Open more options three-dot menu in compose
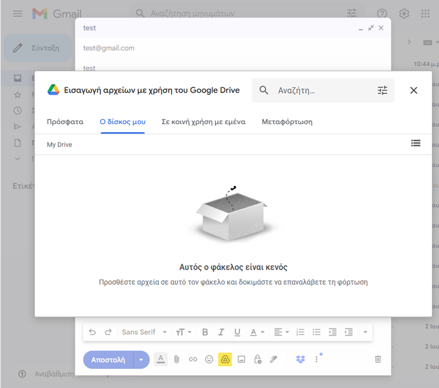The image size is (439, 388). (x=317, y=359)
